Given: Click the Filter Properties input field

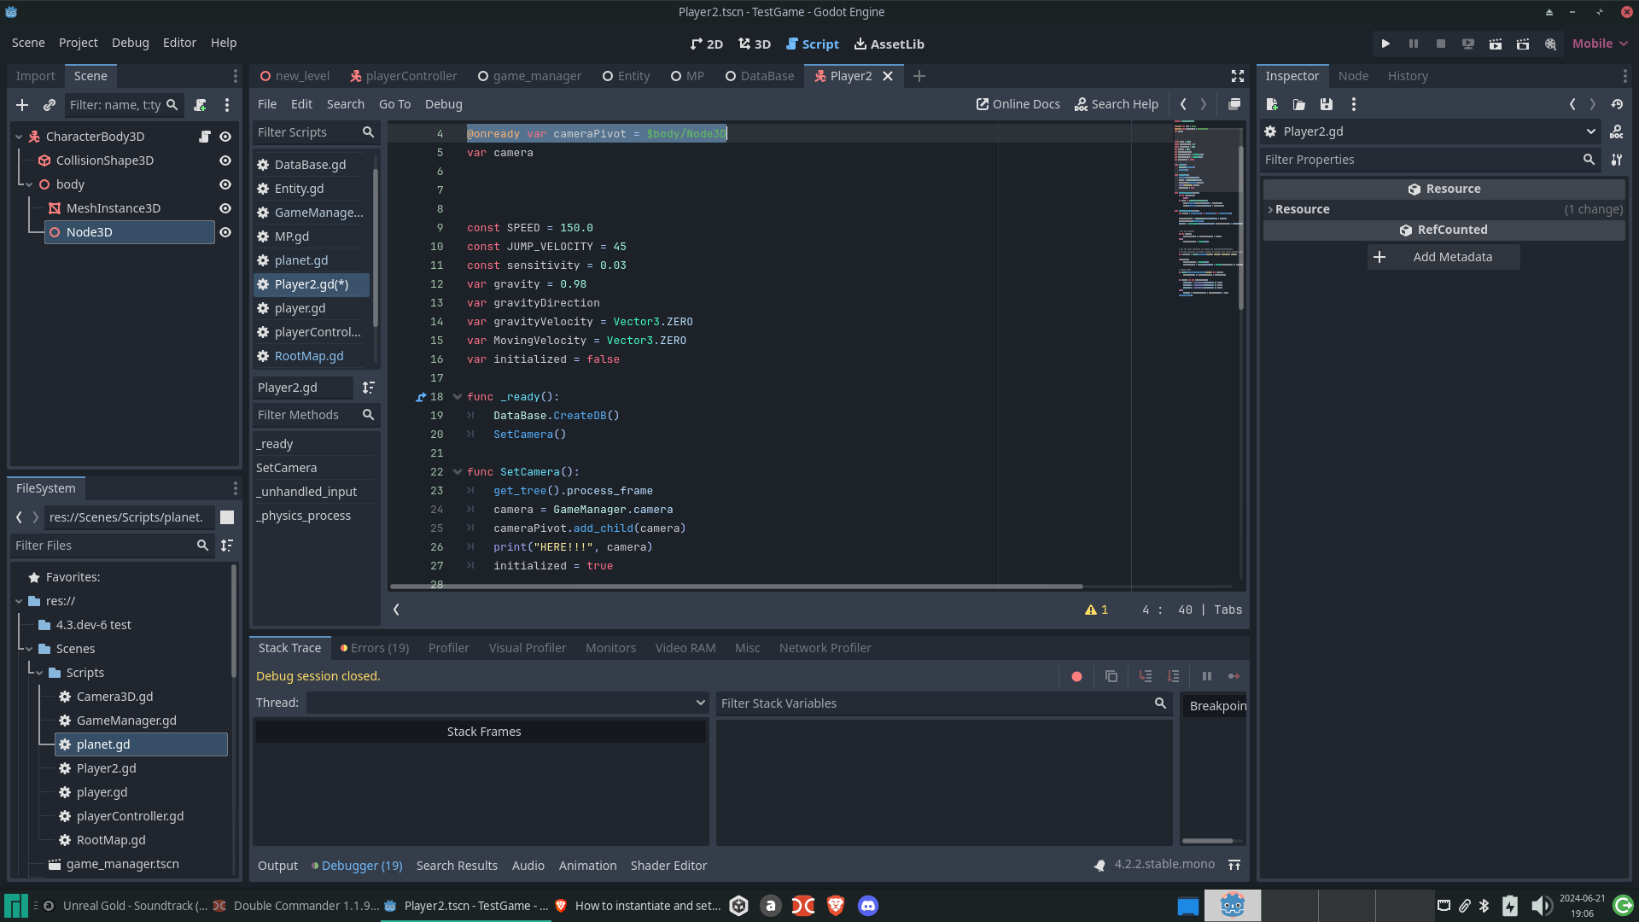Looking at the screenshot, I should tap(1420, 160).
